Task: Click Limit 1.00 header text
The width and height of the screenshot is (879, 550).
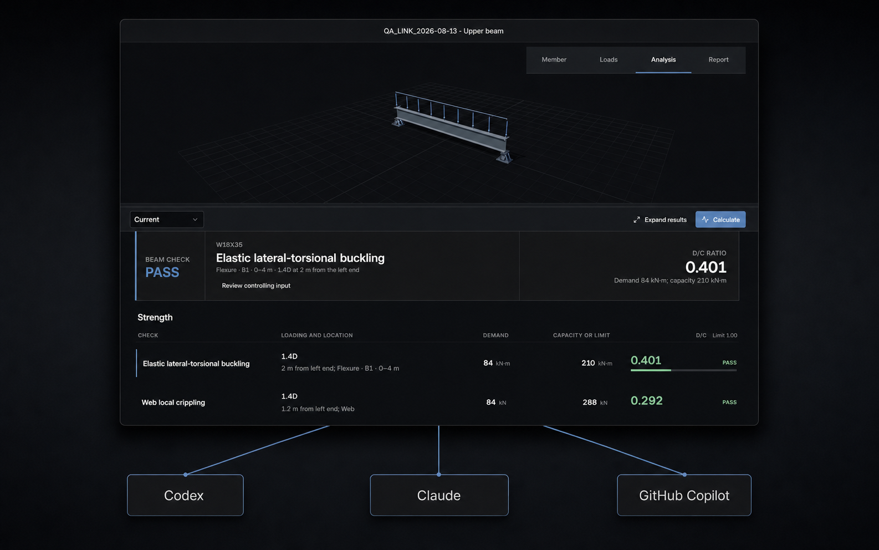Action: [724, 335]
